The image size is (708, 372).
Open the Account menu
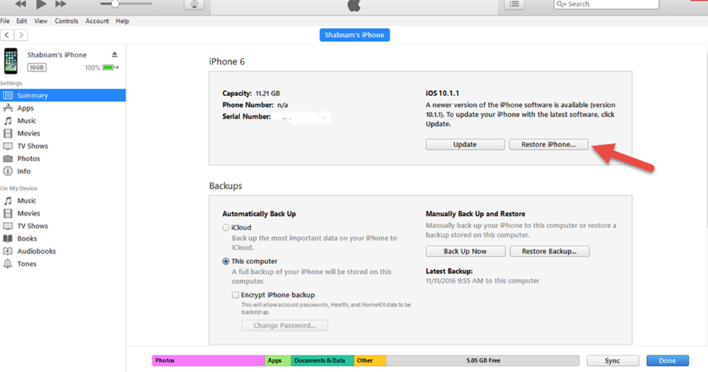(97, 21)
